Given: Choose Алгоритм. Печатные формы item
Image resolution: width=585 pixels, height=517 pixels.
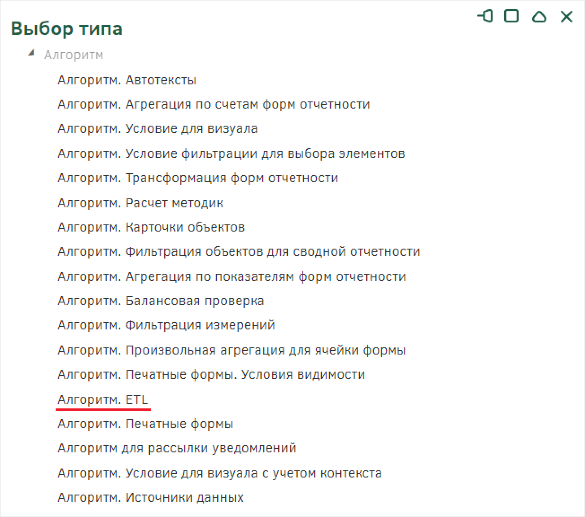Looking at the screenshot, I should pos(145,424).
